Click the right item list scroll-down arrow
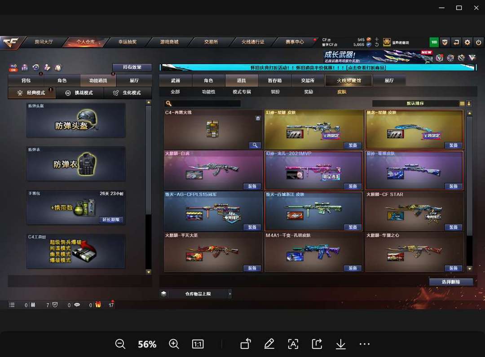 point(470,269)
